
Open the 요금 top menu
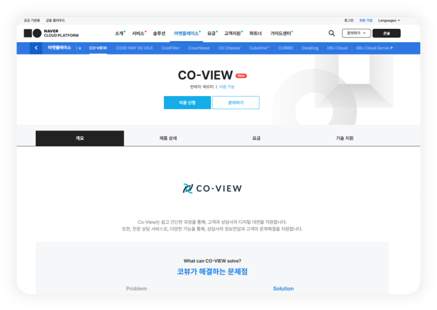[x=212, y=33]
